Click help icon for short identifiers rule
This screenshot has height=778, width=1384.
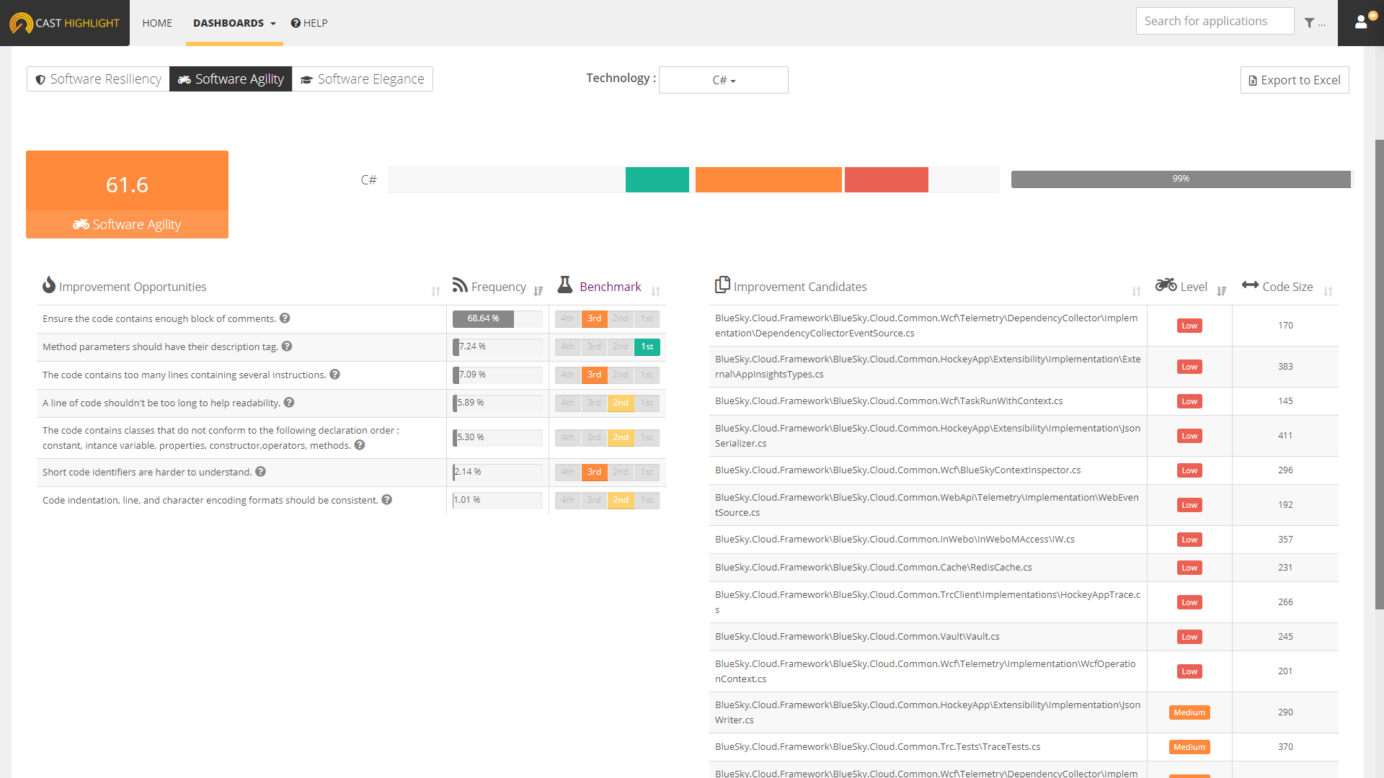261,472
